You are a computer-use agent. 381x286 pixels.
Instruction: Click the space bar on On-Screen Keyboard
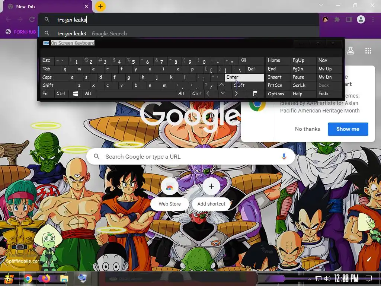(137, 93)
